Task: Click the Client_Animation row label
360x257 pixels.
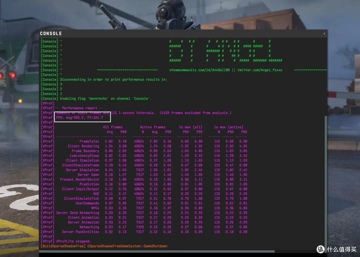Action: [84, 218]
